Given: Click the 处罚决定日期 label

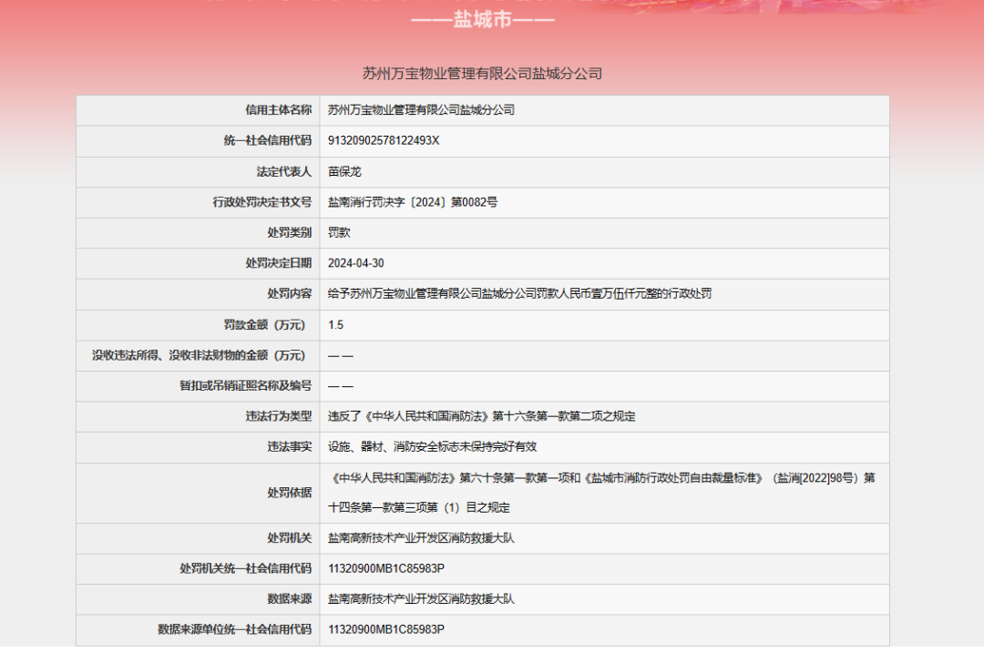Looking at the screenshot, I should pos(278,263).
